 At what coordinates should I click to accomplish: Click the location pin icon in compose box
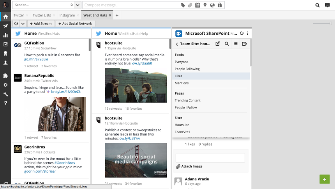tap(205, 5)
